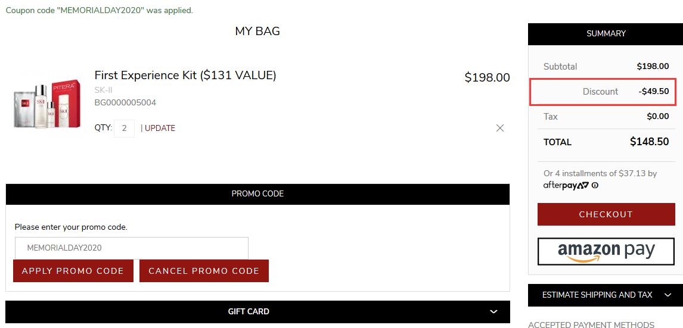Remove item with the X icon
The width and height of the screenshot is (683, 328).
click(x=499, y=128)
